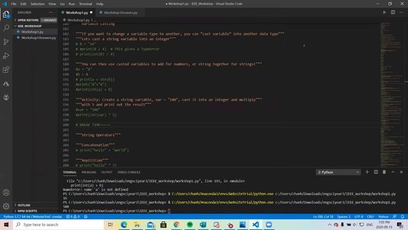Close the terminal panel

pos(401,172)
